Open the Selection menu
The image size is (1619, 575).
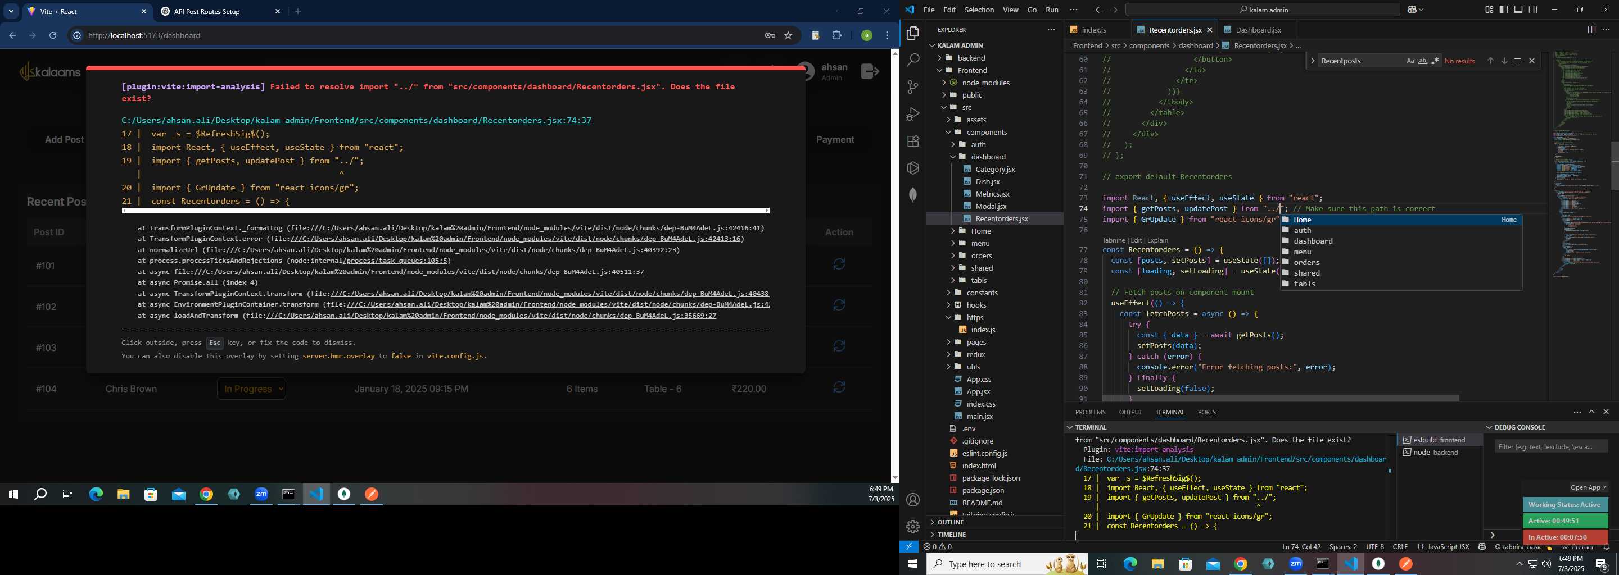click(x=979, y=10)
